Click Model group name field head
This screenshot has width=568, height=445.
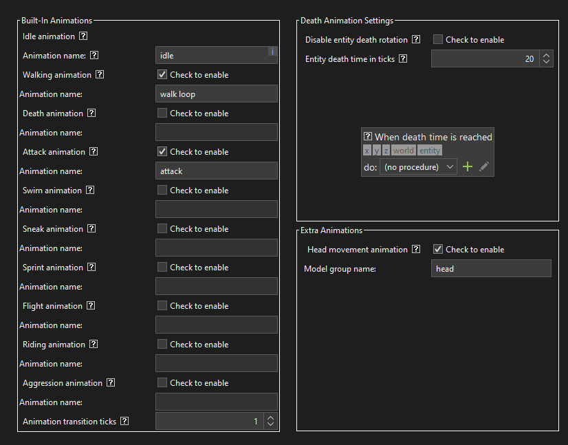click(x=491, y=268)
